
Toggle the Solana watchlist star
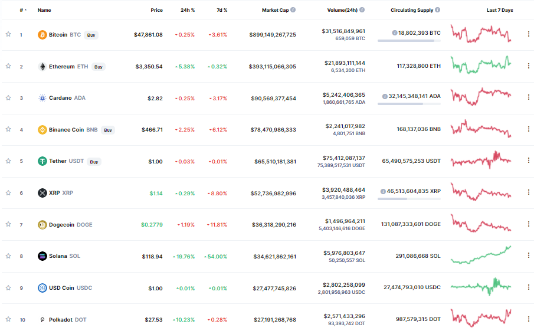pos(8,256)
